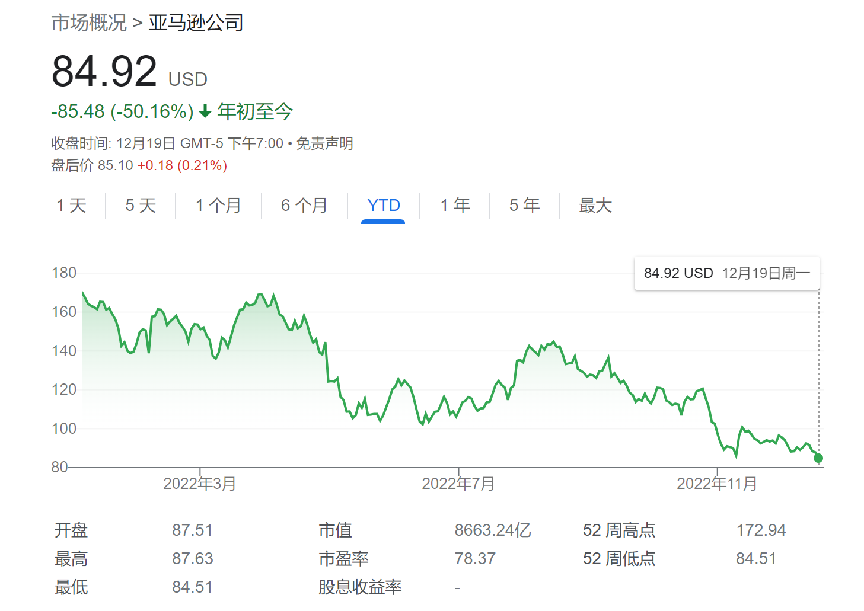Open the 5年 chart view
This screenshot has width=864, height=611.
coord(524,205)
